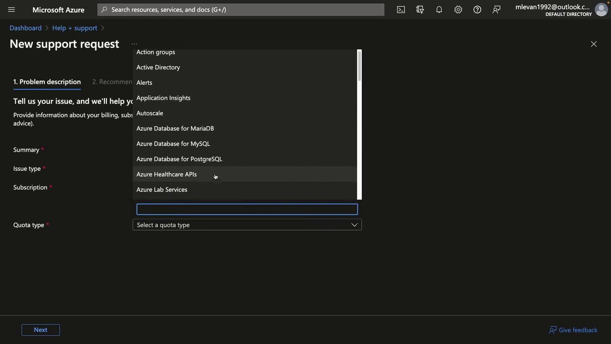The width and height of the screenshot is (611, 344).
Task: Pick Autoscale from the dropdown
Action: (245, 113)
